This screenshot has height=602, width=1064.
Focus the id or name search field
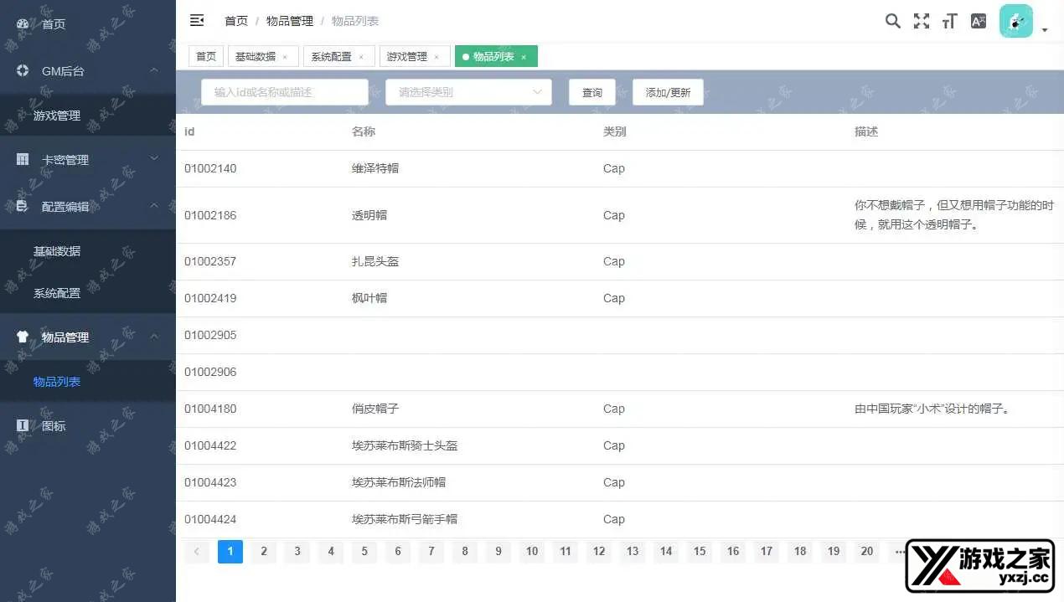click(x=284, y=92)
